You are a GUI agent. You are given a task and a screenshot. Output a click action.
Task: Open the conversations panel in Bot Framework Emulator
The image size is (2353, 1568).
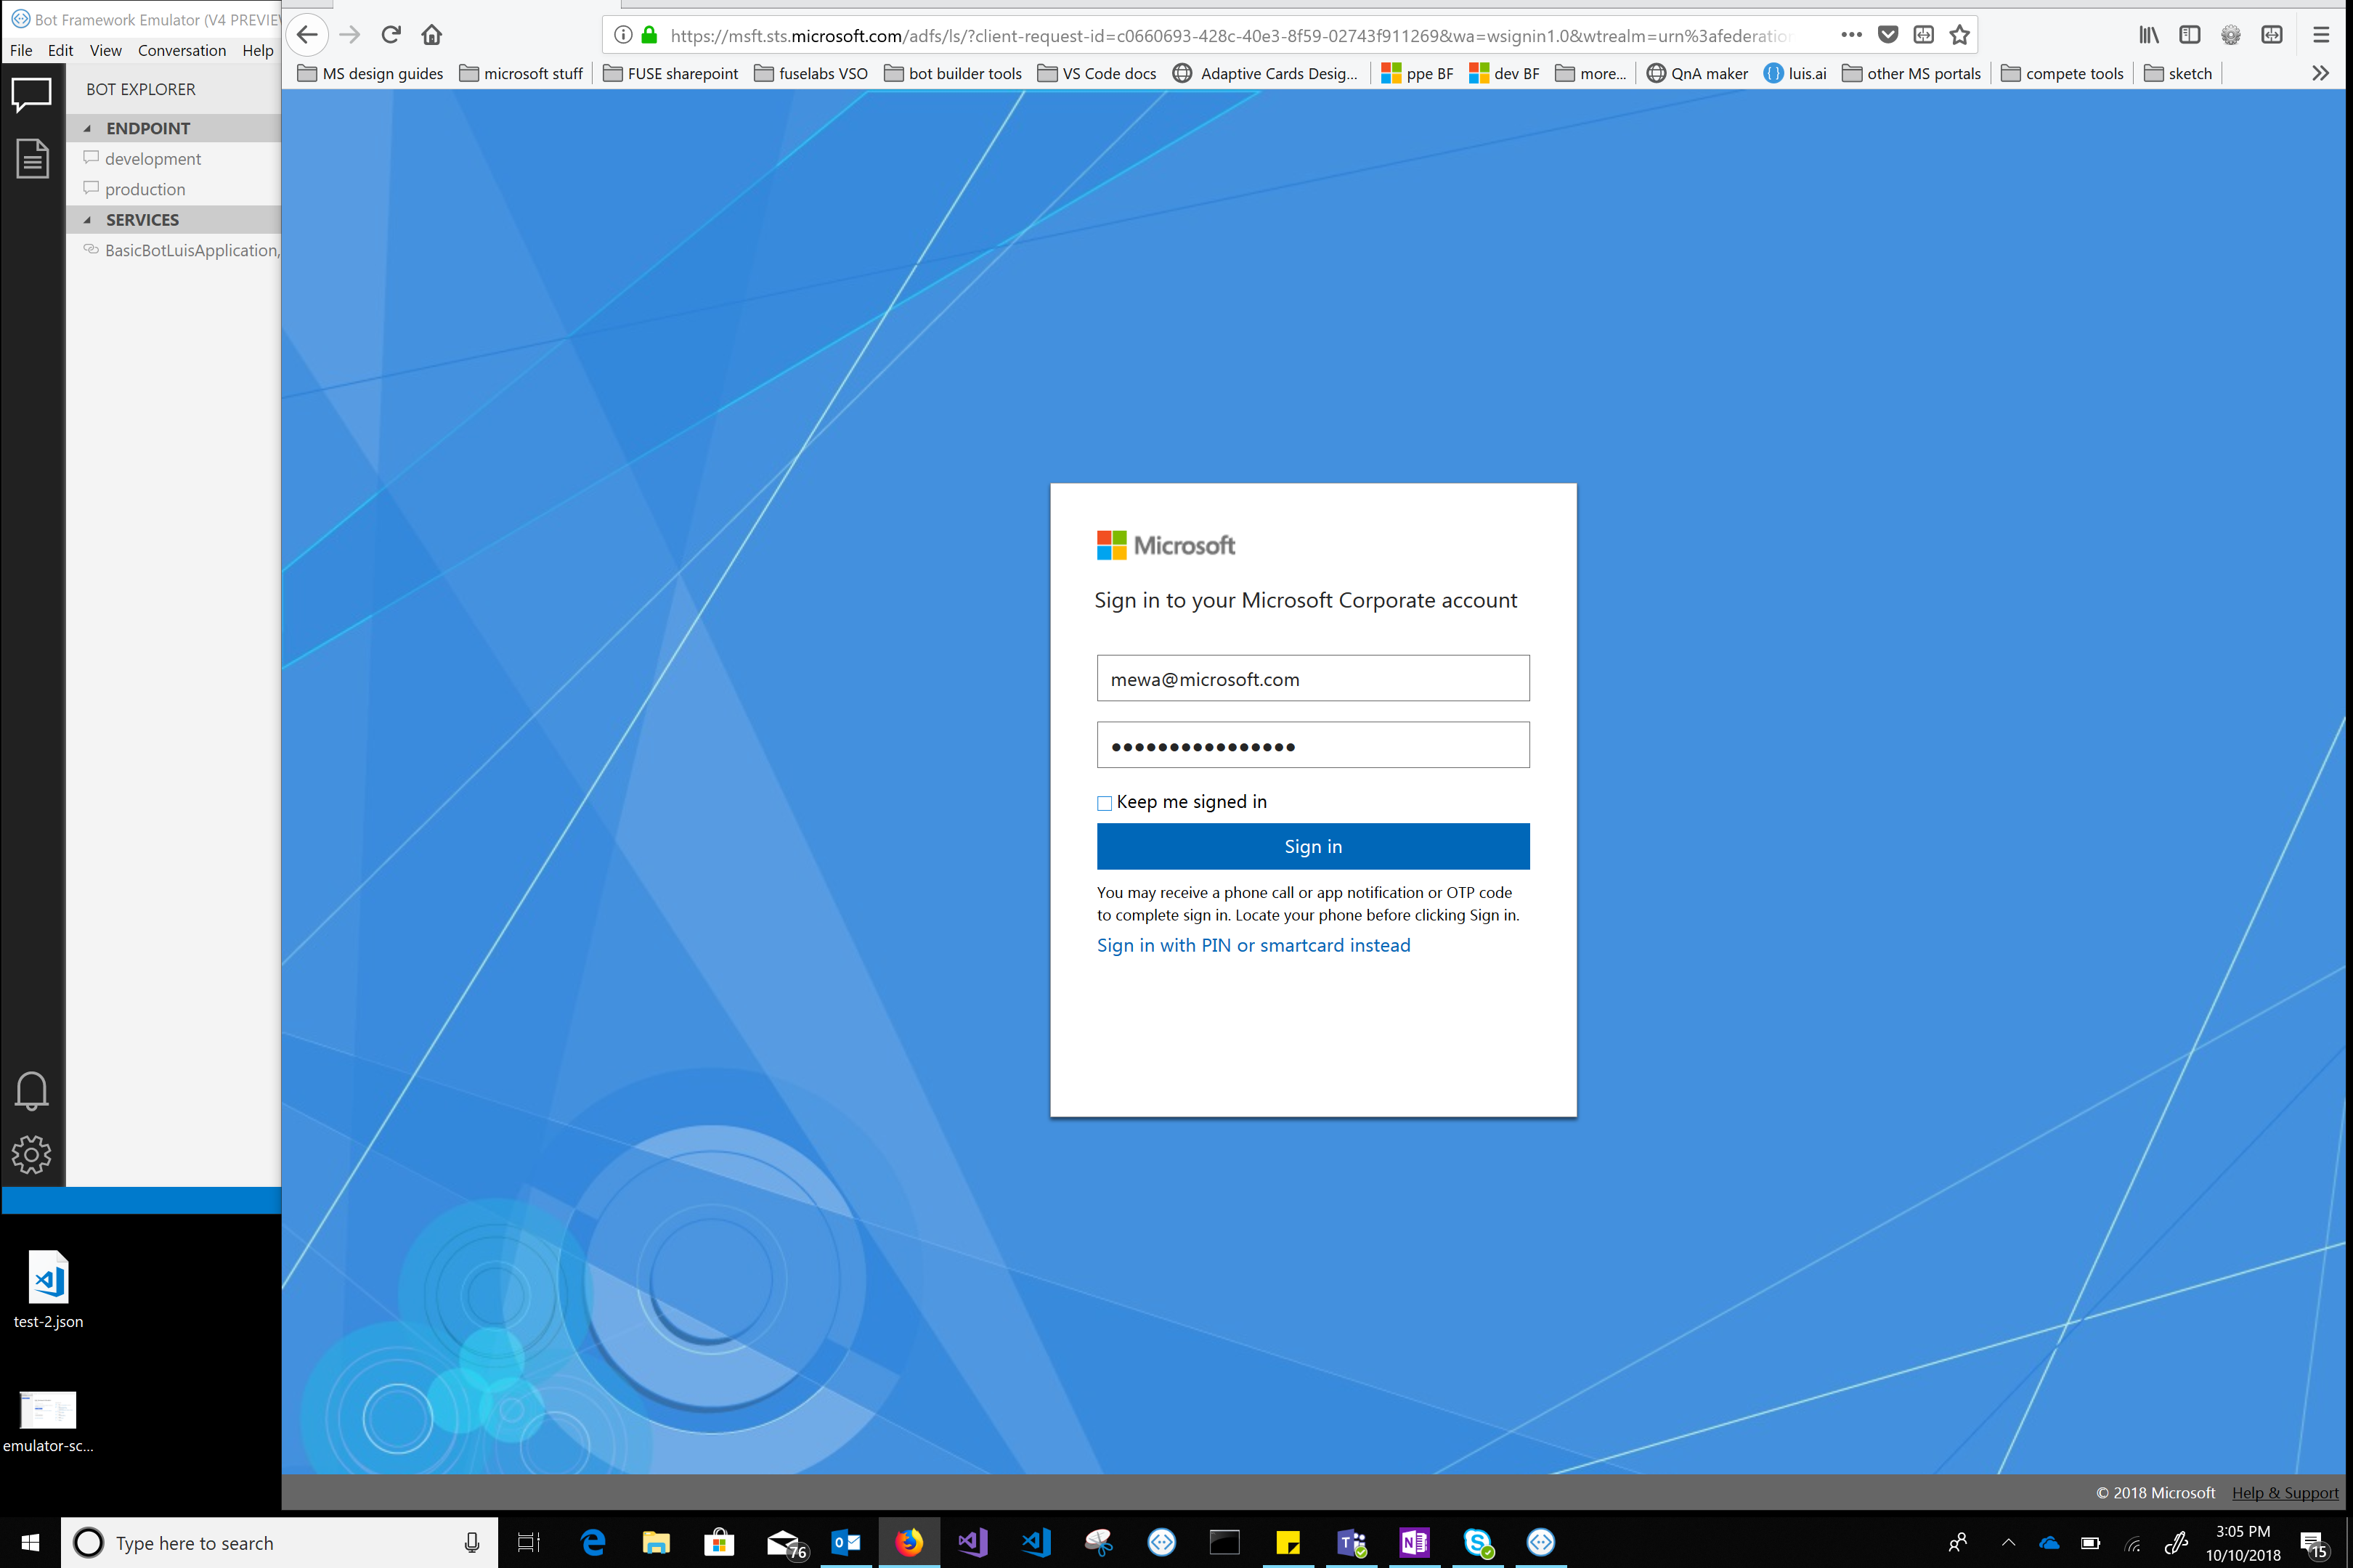[31, 94]
